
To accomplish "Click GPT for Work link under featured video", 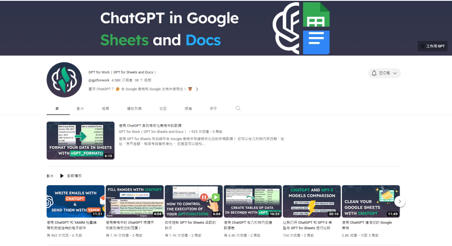I will tap(152, 132).
